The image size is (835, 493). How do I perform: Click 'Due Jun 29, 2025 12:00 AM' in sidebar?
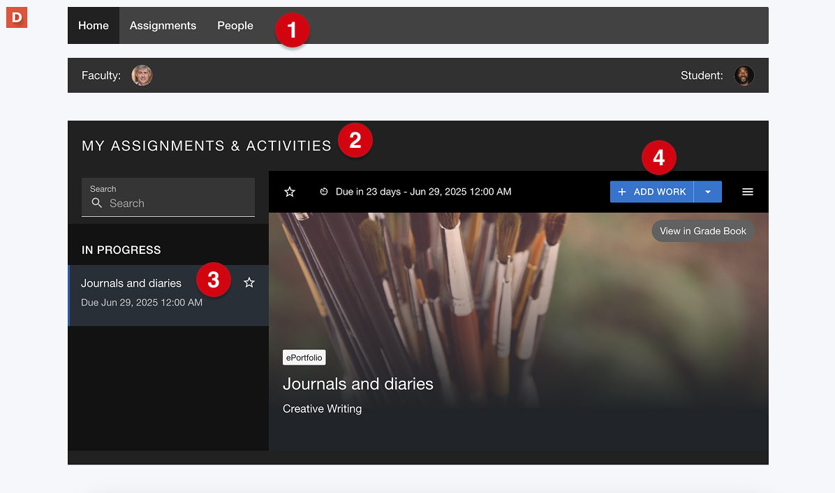pyautogui.click(x=142, y=303)
